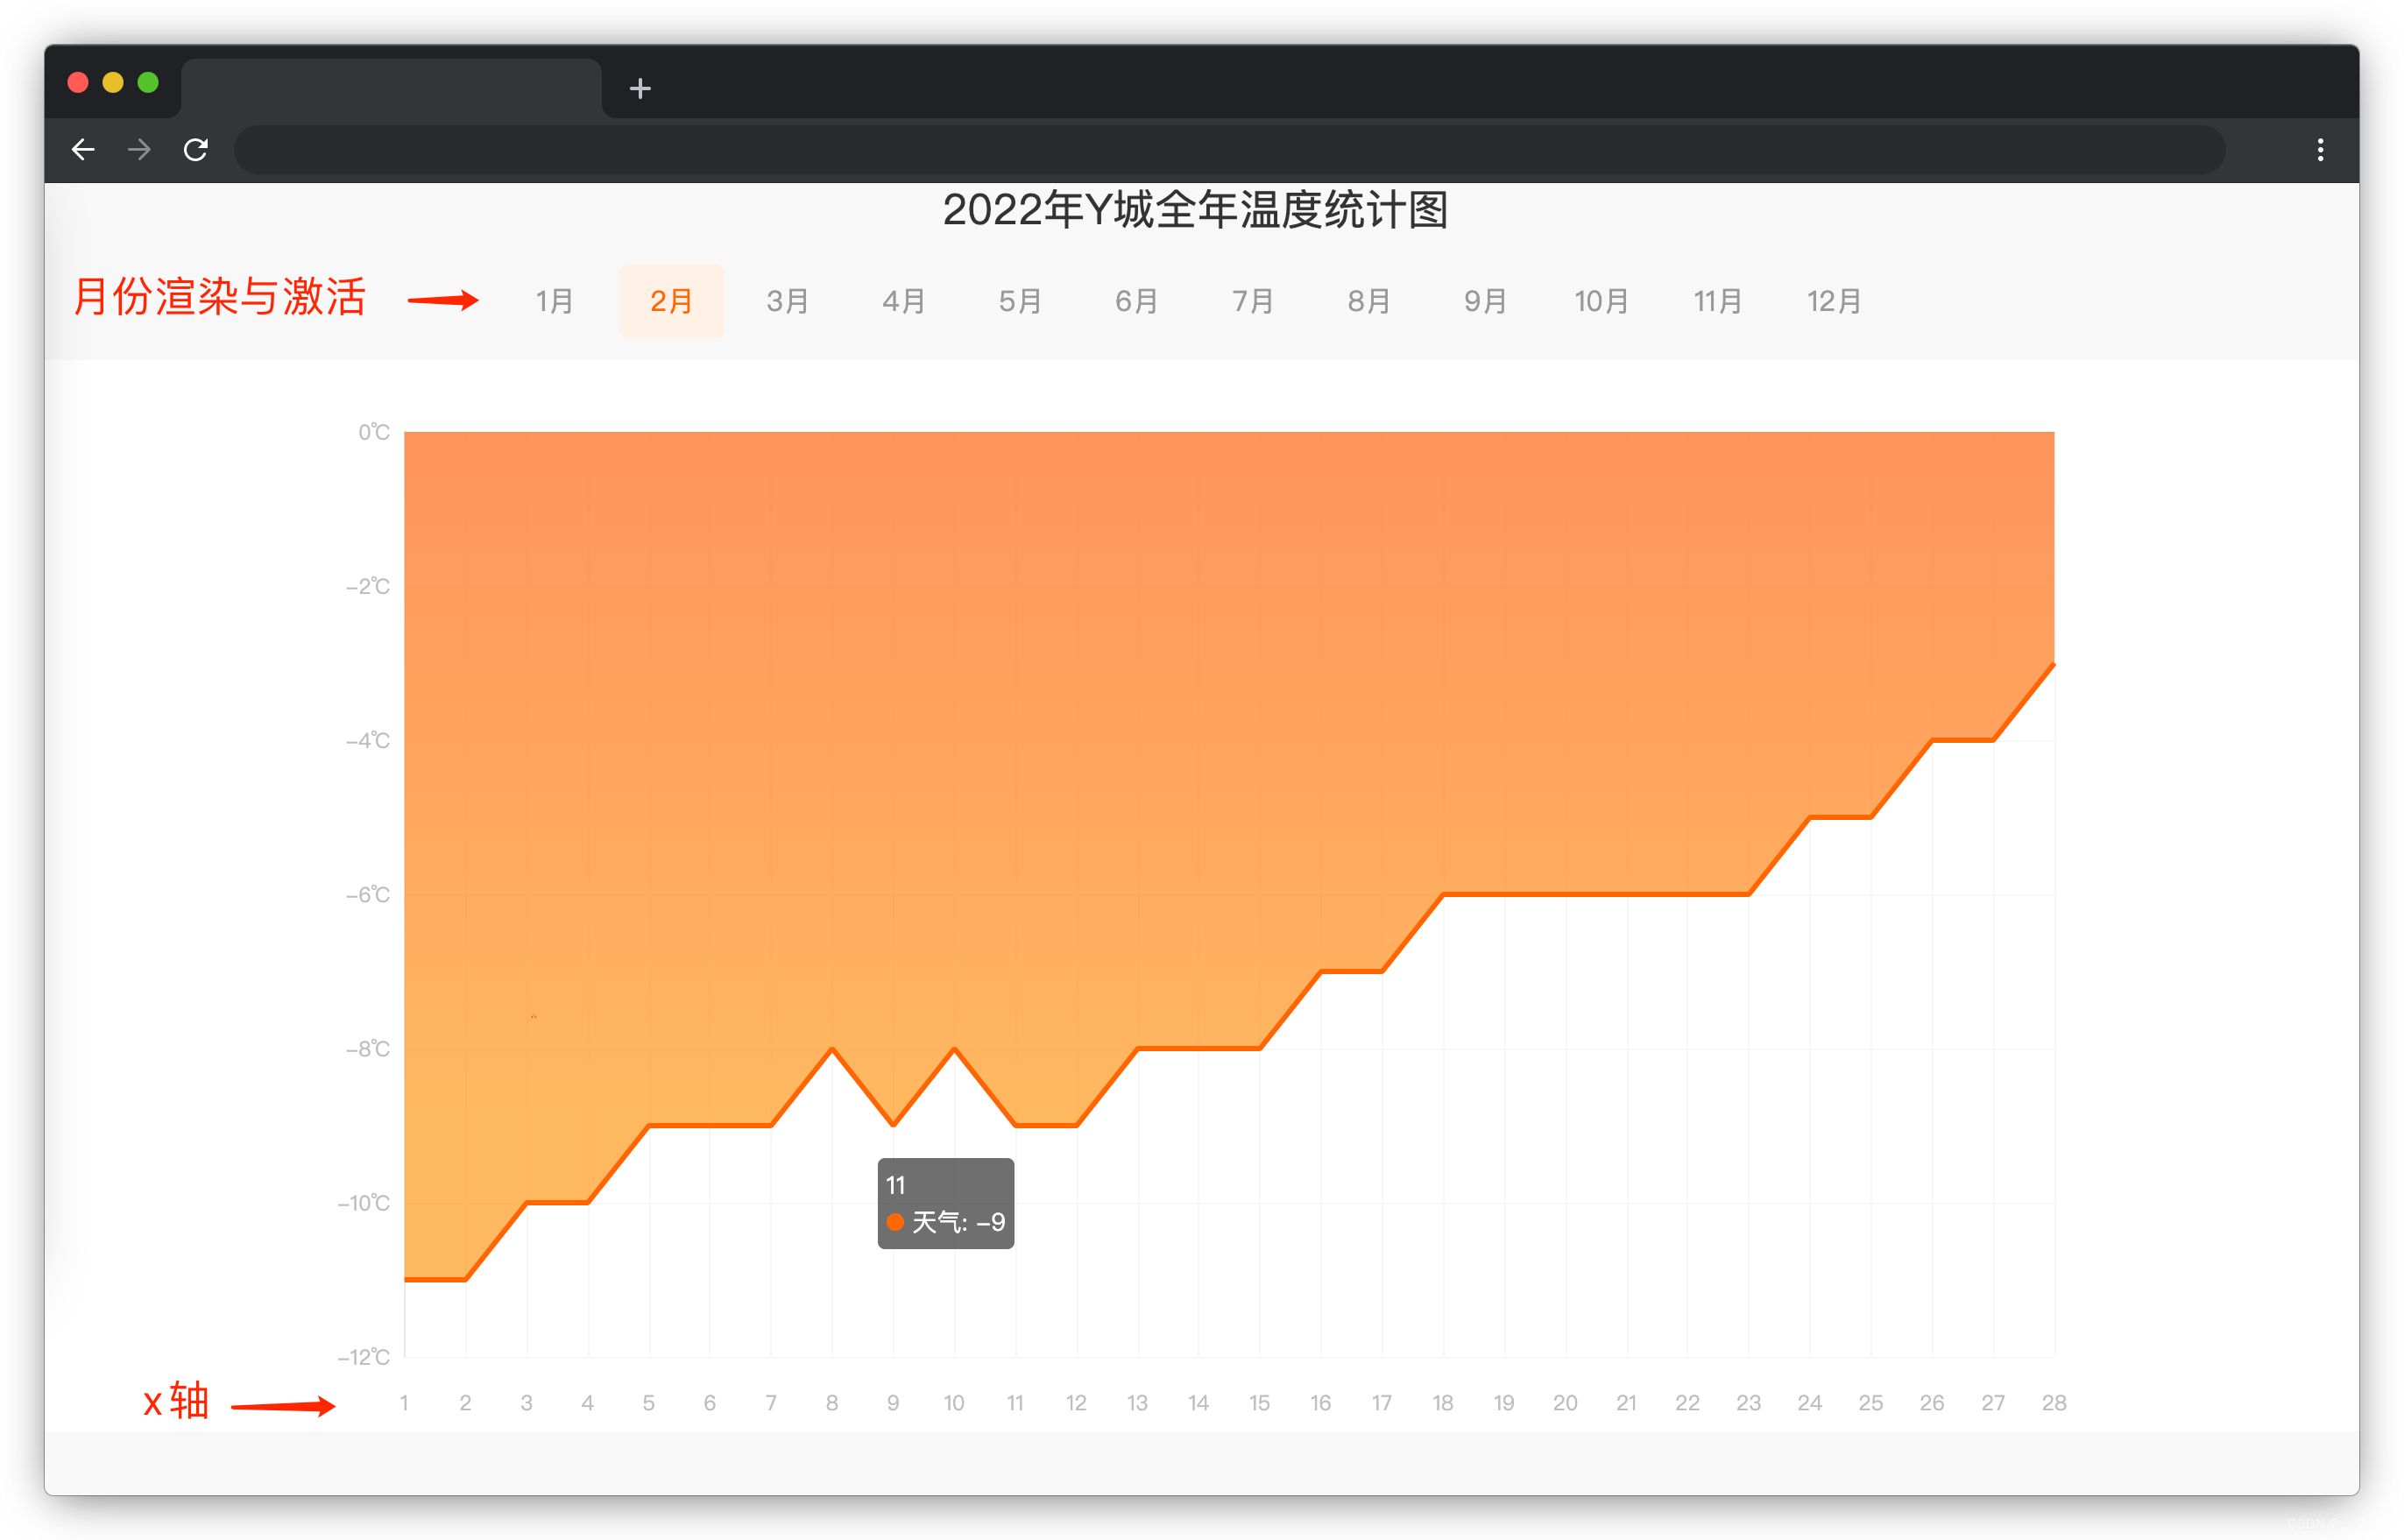
Task: Open the browser three-dot menu
Action: pyautogui.click(x=2320, y=150)
